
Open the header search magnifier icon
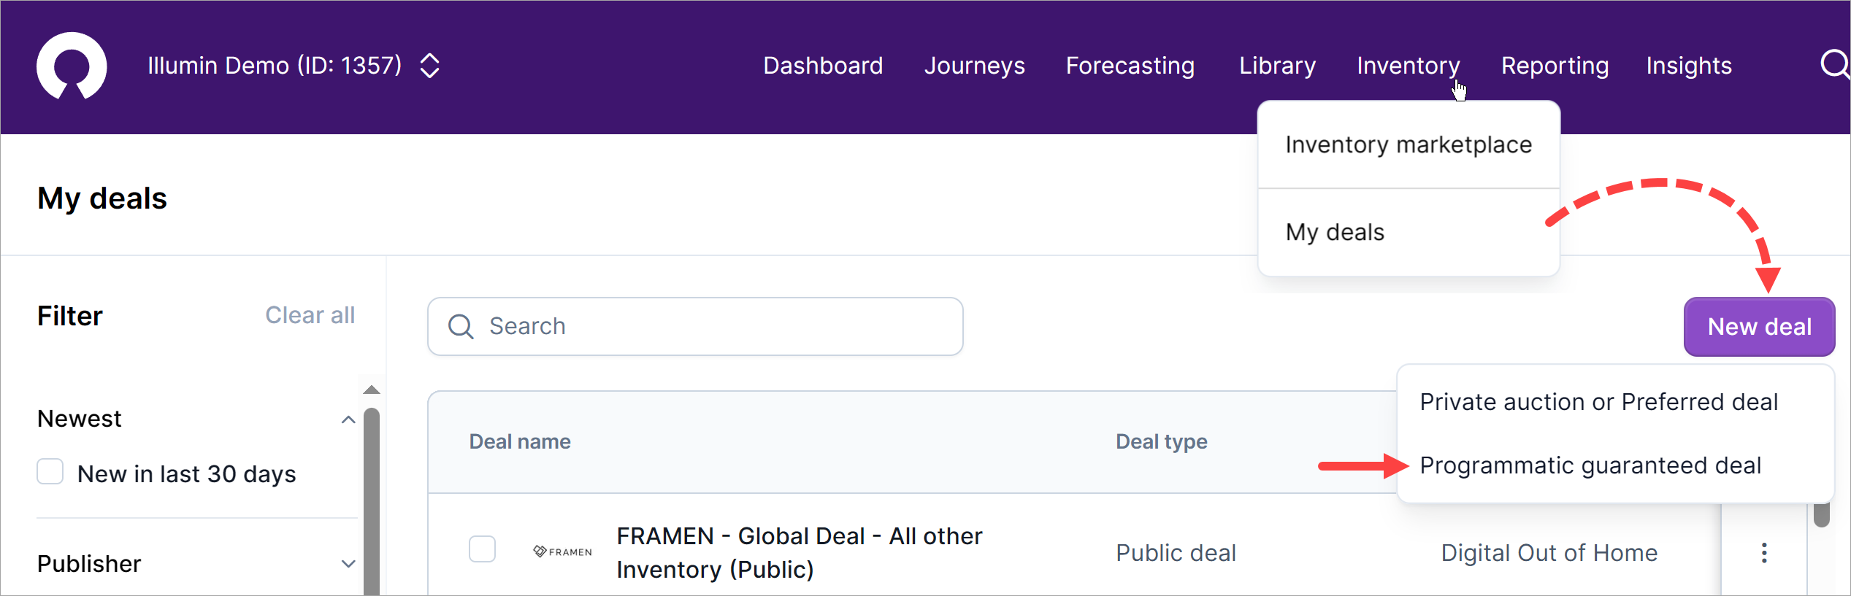coord(1833,64)
